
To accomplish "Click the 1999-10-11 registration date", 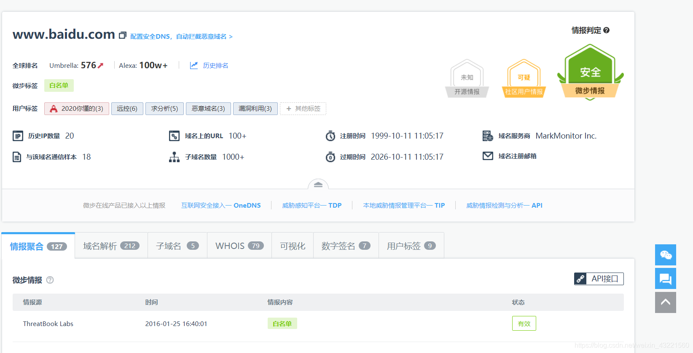I will [x=407, y=136].
